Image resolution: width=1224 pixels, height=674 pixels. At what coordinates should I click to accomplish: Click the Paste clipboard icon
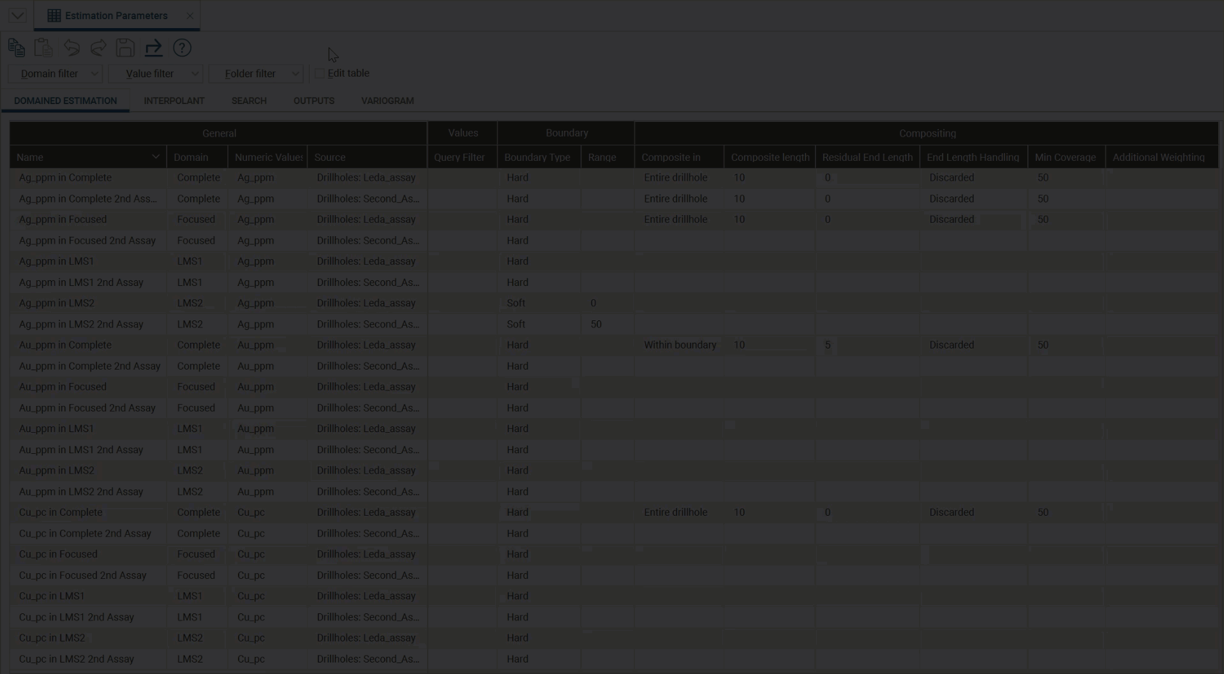tap(43, 48)
